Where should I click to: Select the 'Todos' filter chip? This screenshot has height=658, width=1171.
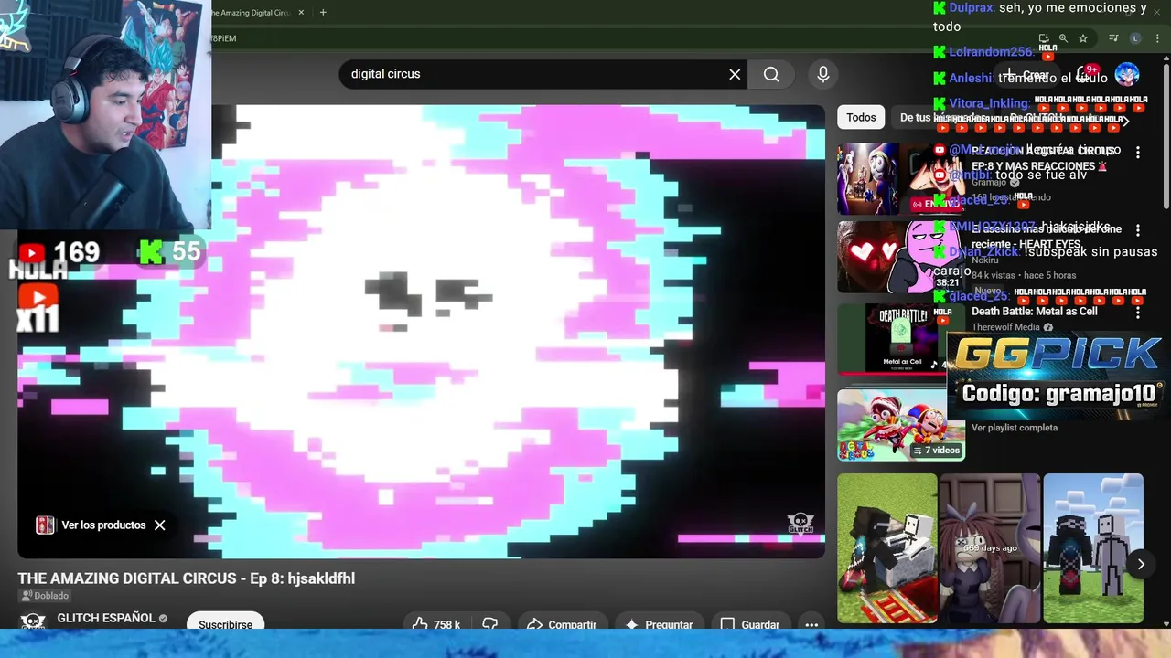pyautogui.click(x=861, y=117)
